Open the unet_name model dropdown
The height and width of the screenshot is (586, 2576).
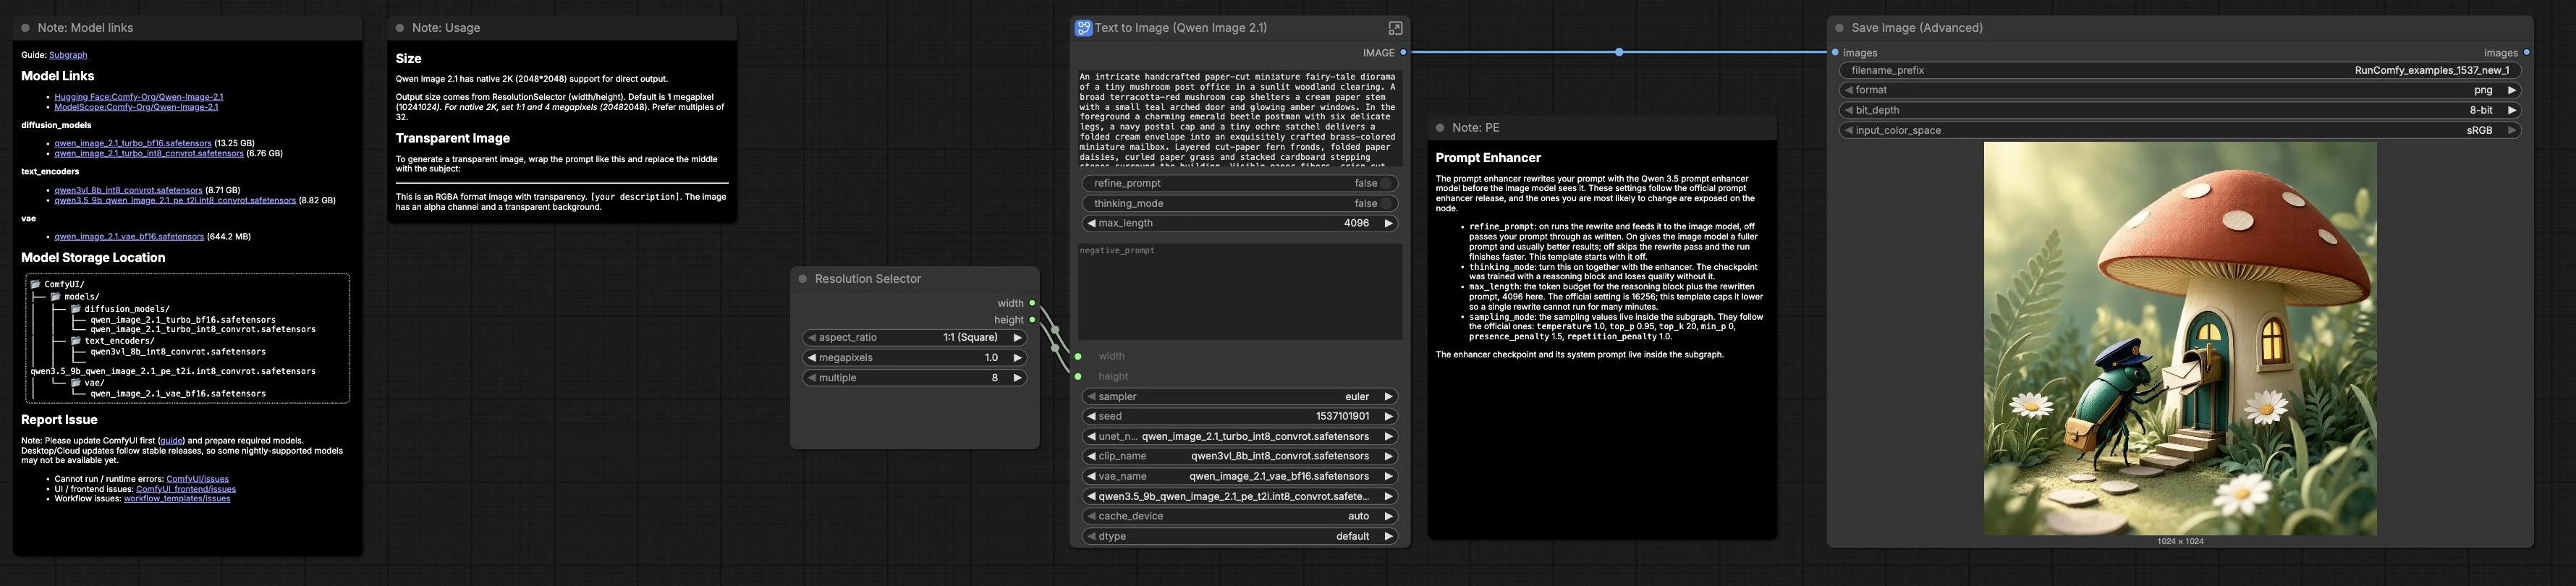pos(1240,436)
